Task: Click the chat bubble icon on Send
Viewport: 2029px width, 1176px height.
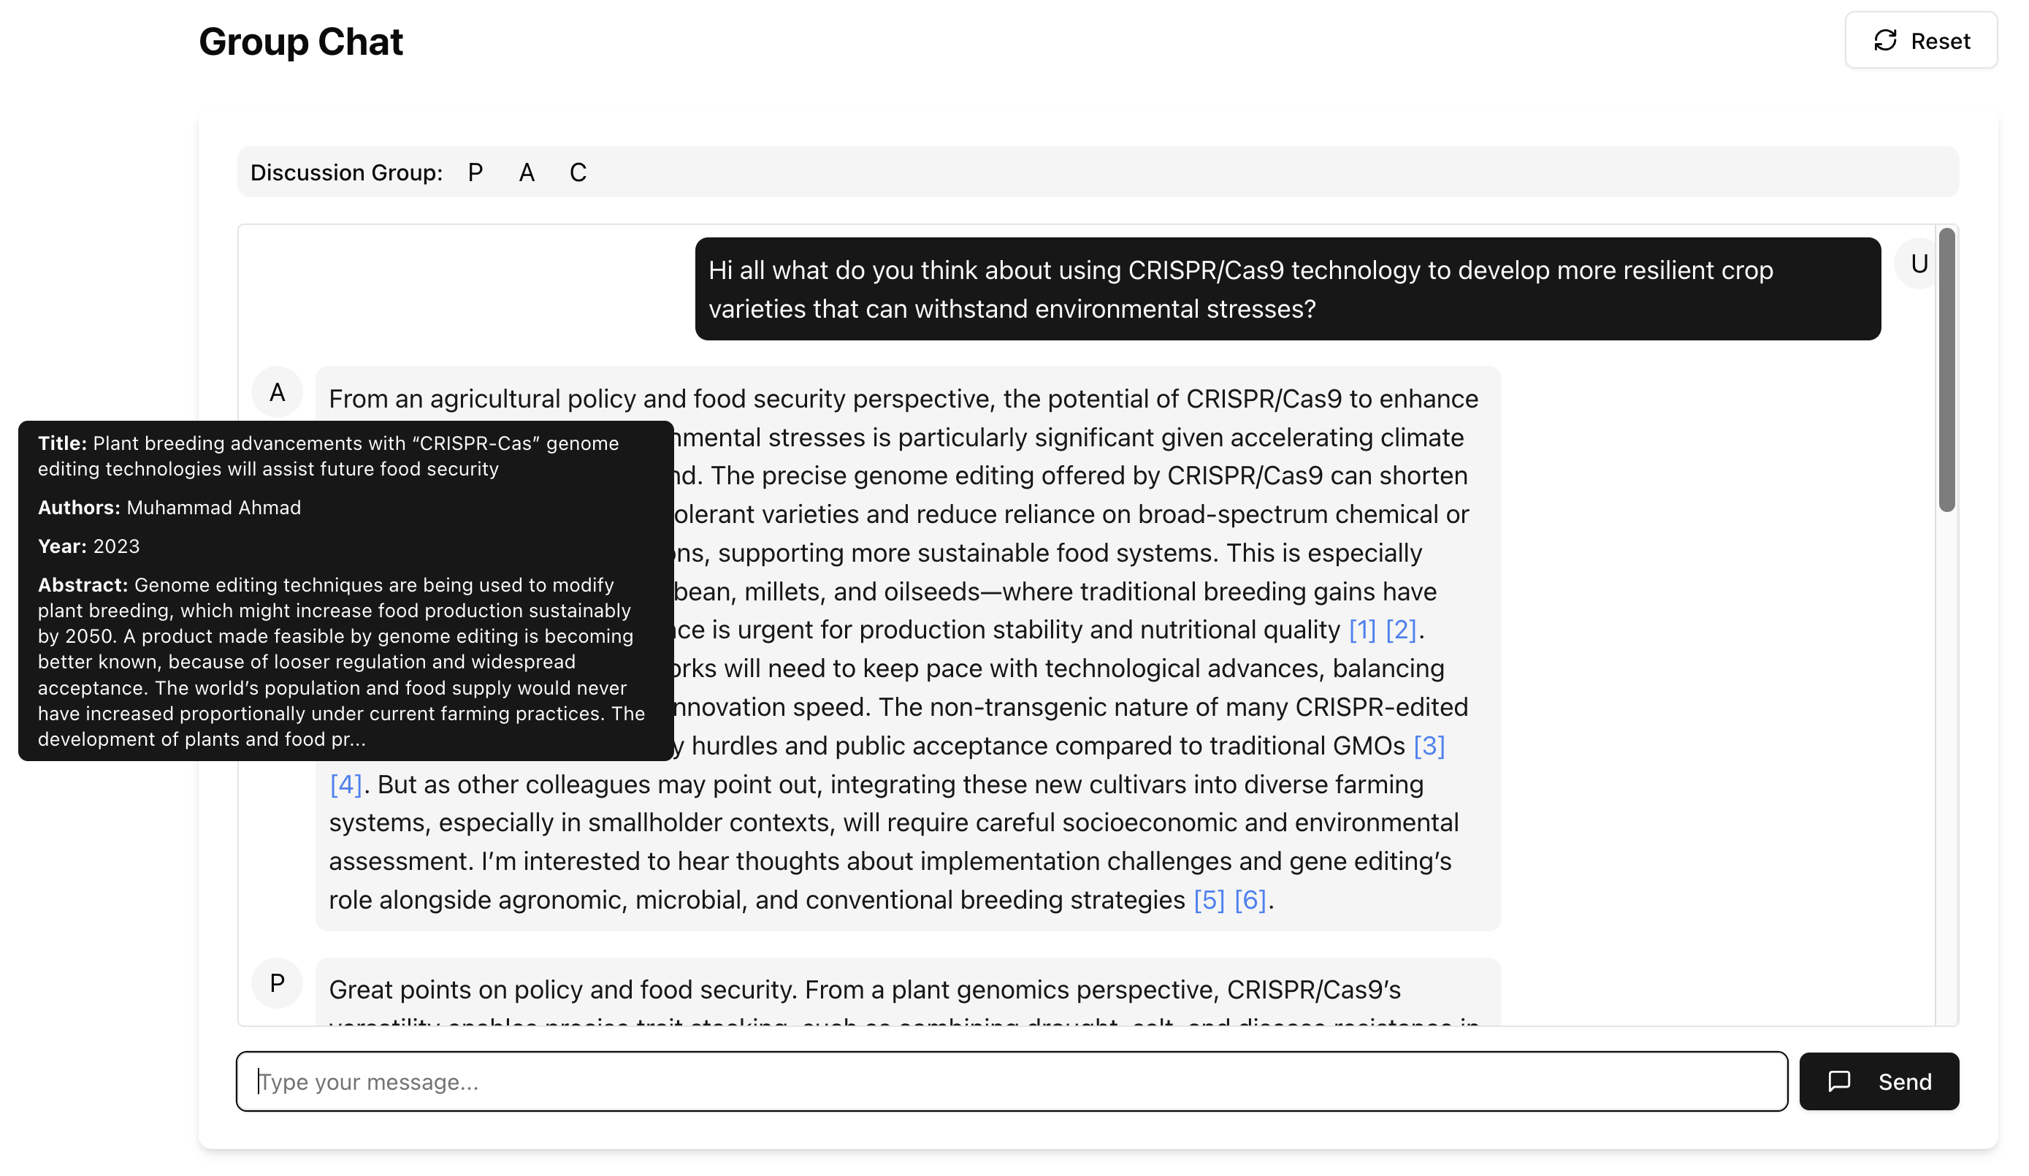Action: 1839,1081
